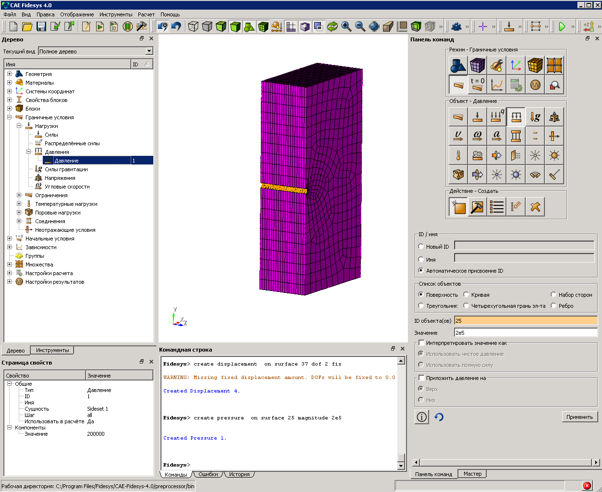Viewport: 602px width, 492px height.
Task: Select initial conditions 't = 0' icon
Action: (478, 84)
